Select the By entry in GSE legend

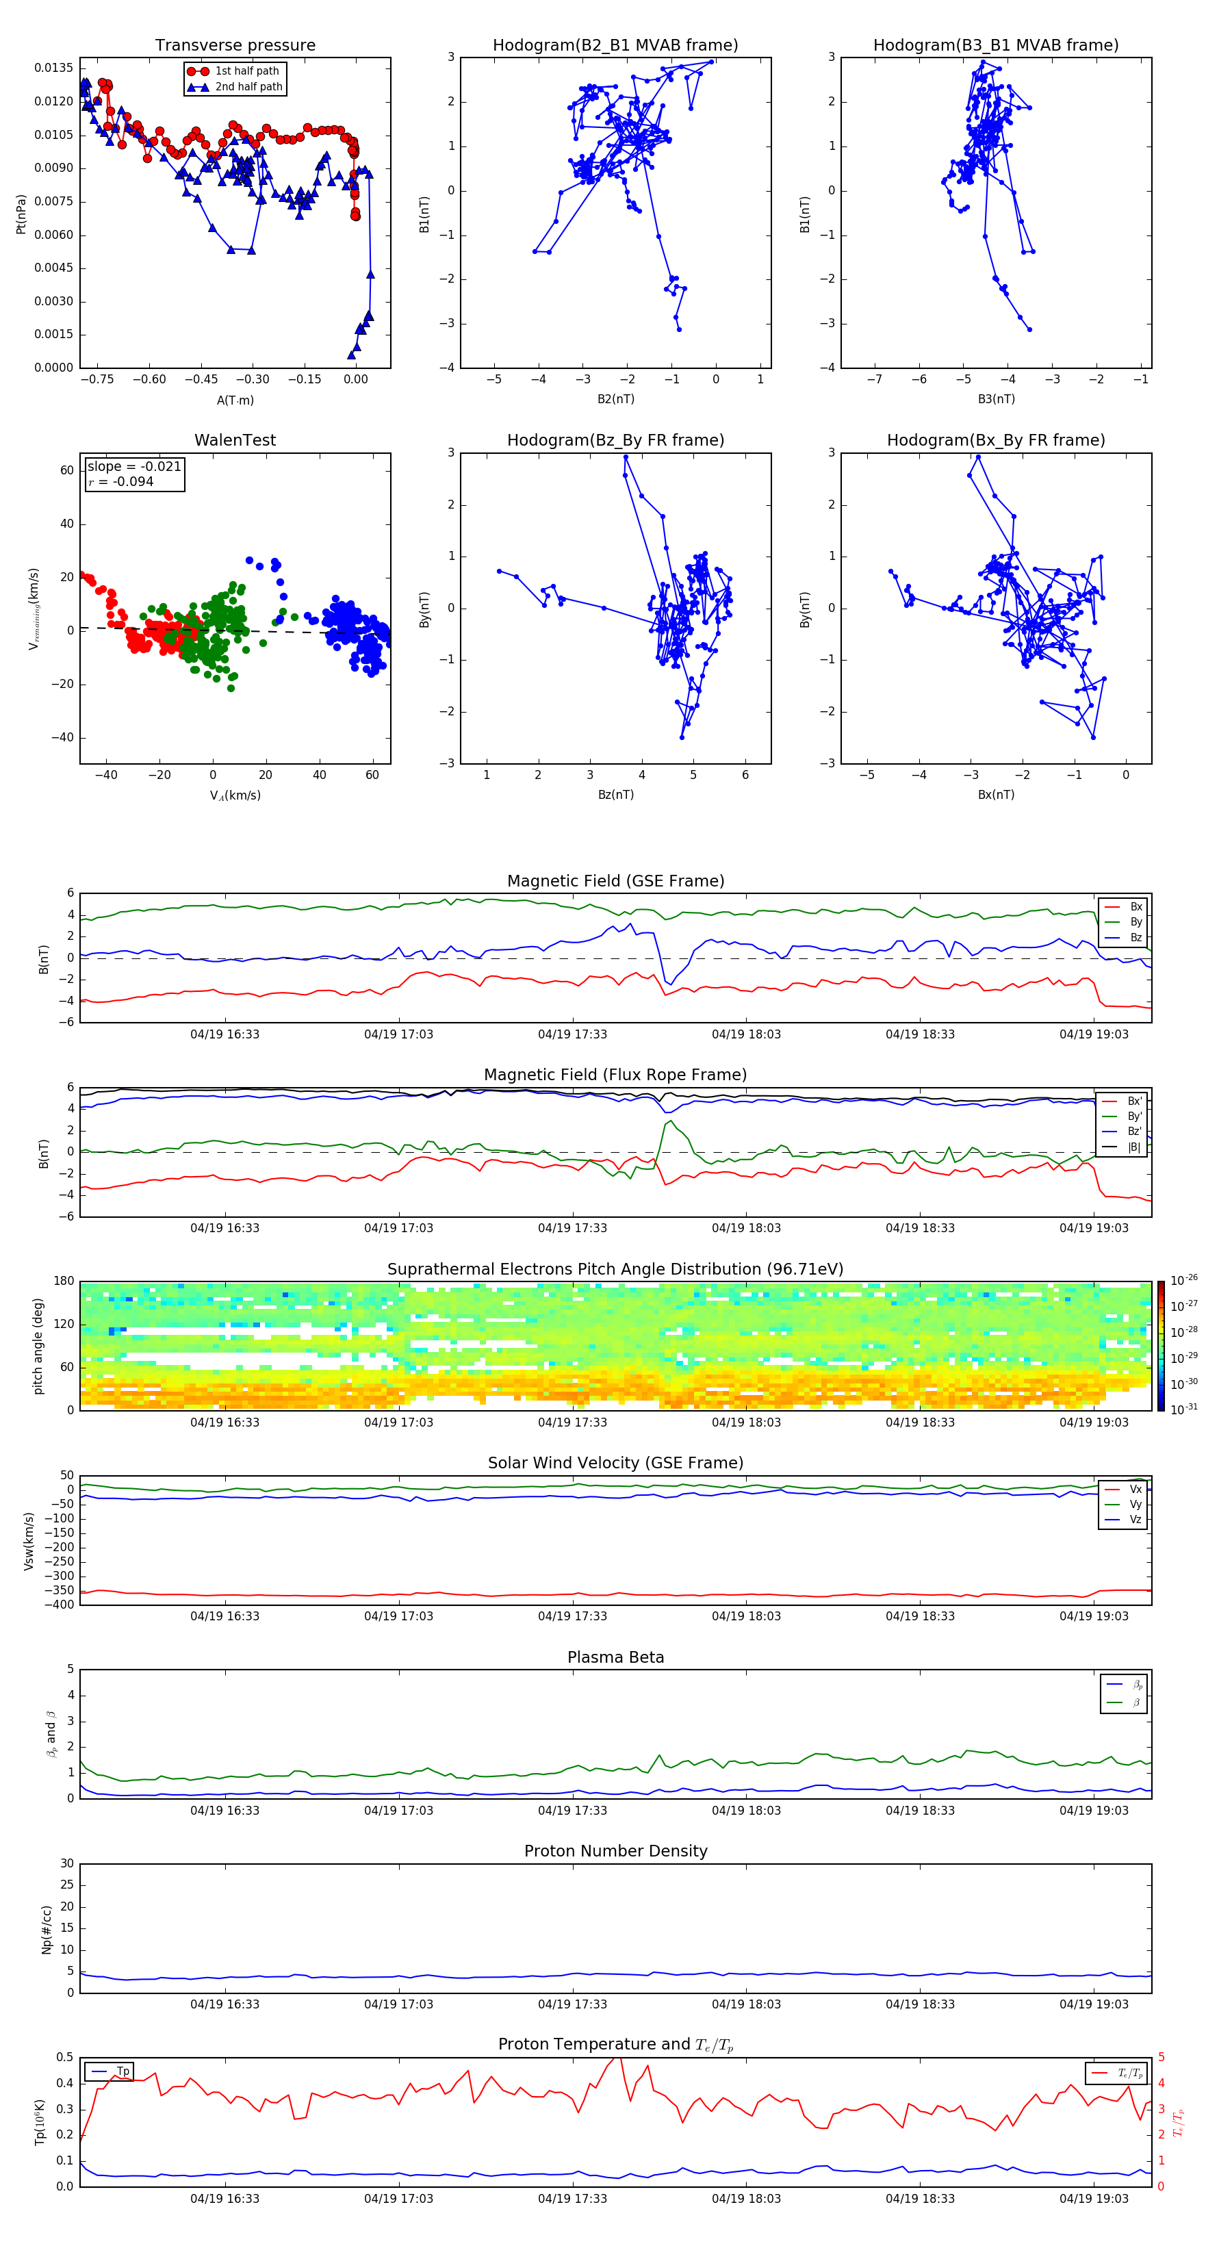click(1123, 921)
